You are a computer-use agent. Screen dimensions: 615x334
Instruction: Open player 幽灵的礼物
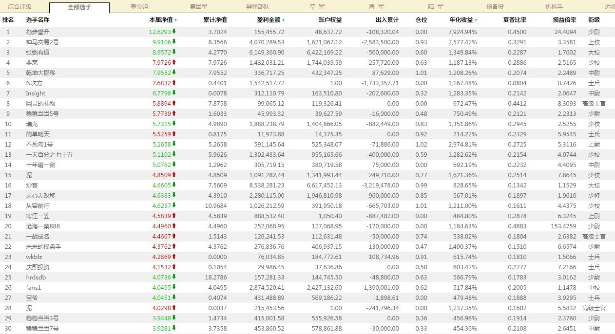pos(40,103)
